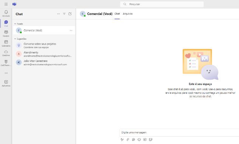Viewport: 239px width, 144px height.
Task: Open OneDrive from the sidebar
Action: [x=6, y=53]
